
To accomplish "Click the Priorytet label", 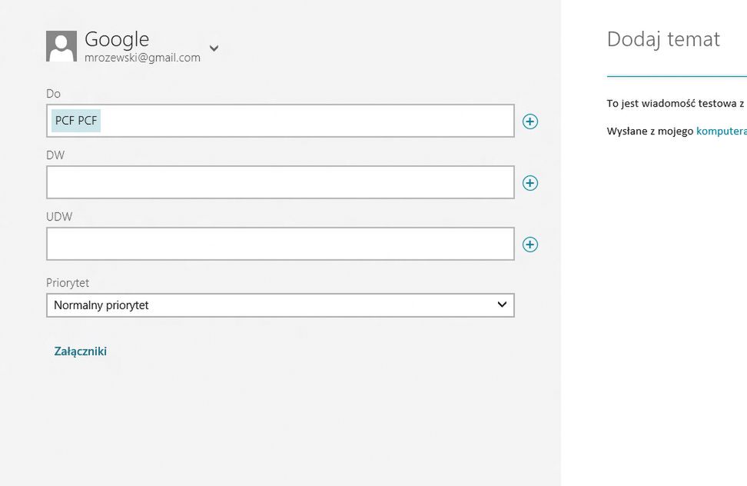I will pyautogui.click(x=68, y=283).
